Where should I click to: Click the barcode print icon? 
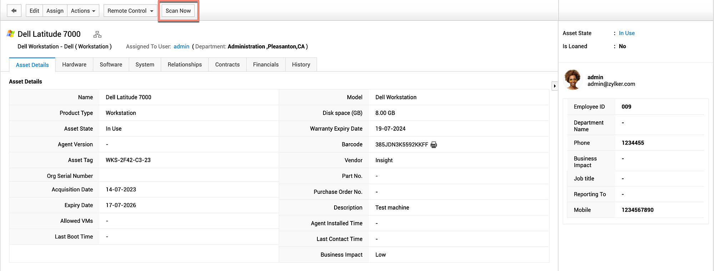pyautogui.click(x=434, y=145)
